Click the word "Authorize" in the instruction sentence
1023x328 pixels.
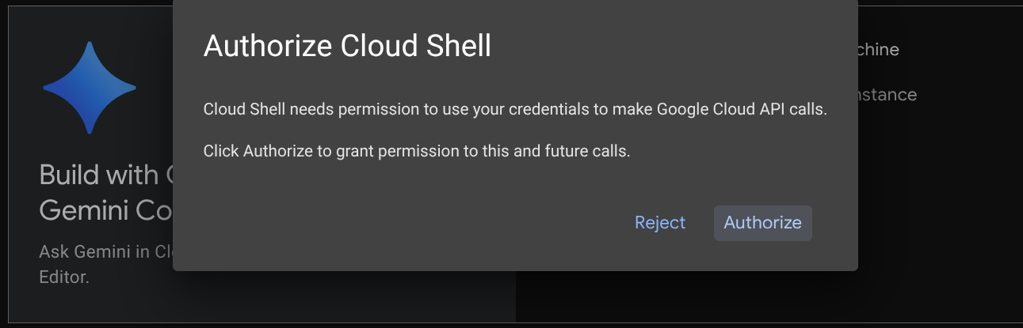click(x=277, y=151)
